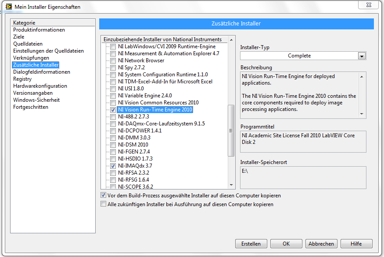Click the Complete installer type combo box
The width and height of the screenshot is (384, 257).
303,56
